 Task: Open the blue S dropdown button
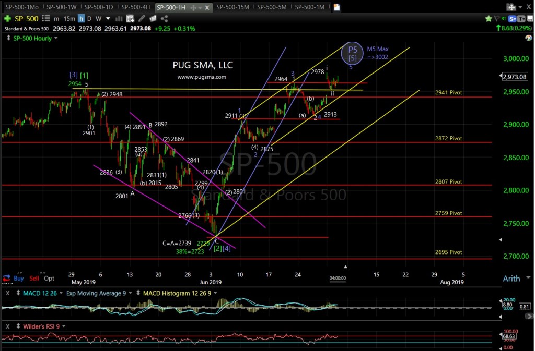click(513, 19)
